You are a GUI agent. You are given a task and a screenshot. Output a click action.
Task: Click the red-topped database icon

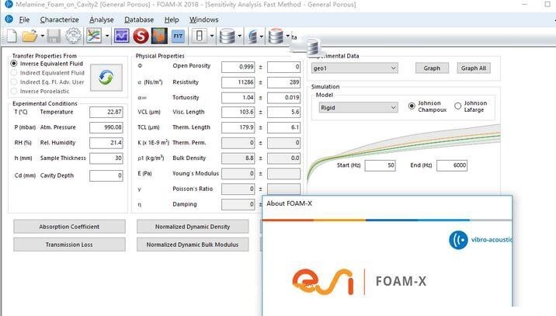276,36
